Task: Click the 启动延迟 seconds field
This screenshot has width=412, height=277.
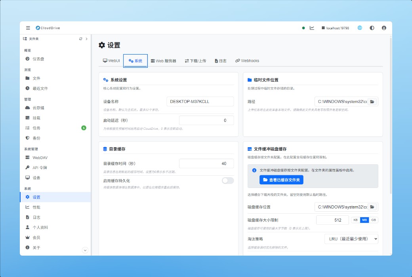Action: (206, 120)
